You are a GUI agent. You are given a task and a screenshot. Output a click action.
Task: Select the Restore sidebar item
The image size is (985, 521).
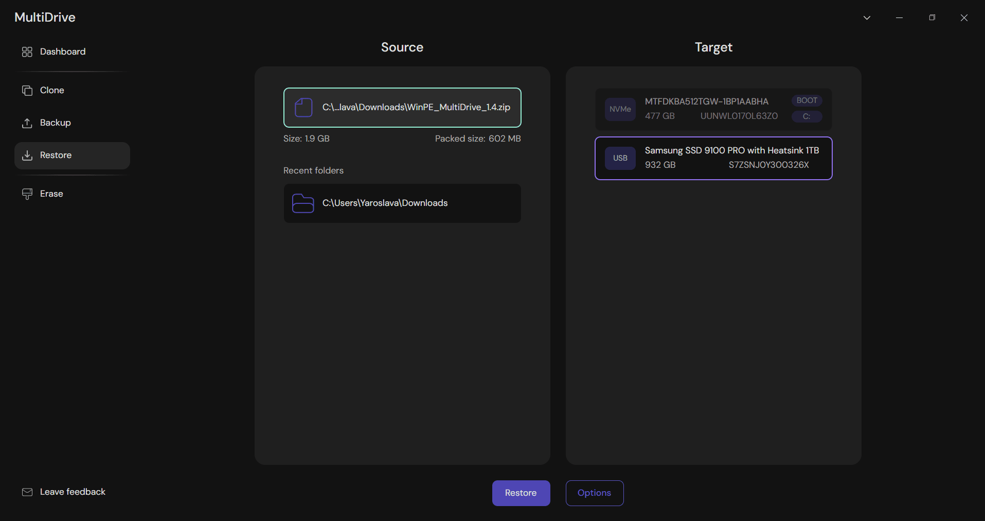click(x=72, y=155)
